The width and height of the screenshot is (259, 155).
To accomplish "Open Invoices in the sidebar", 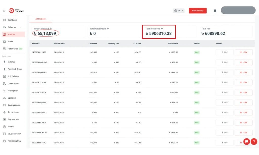I will pyautogui.click(x=11, y=34).
